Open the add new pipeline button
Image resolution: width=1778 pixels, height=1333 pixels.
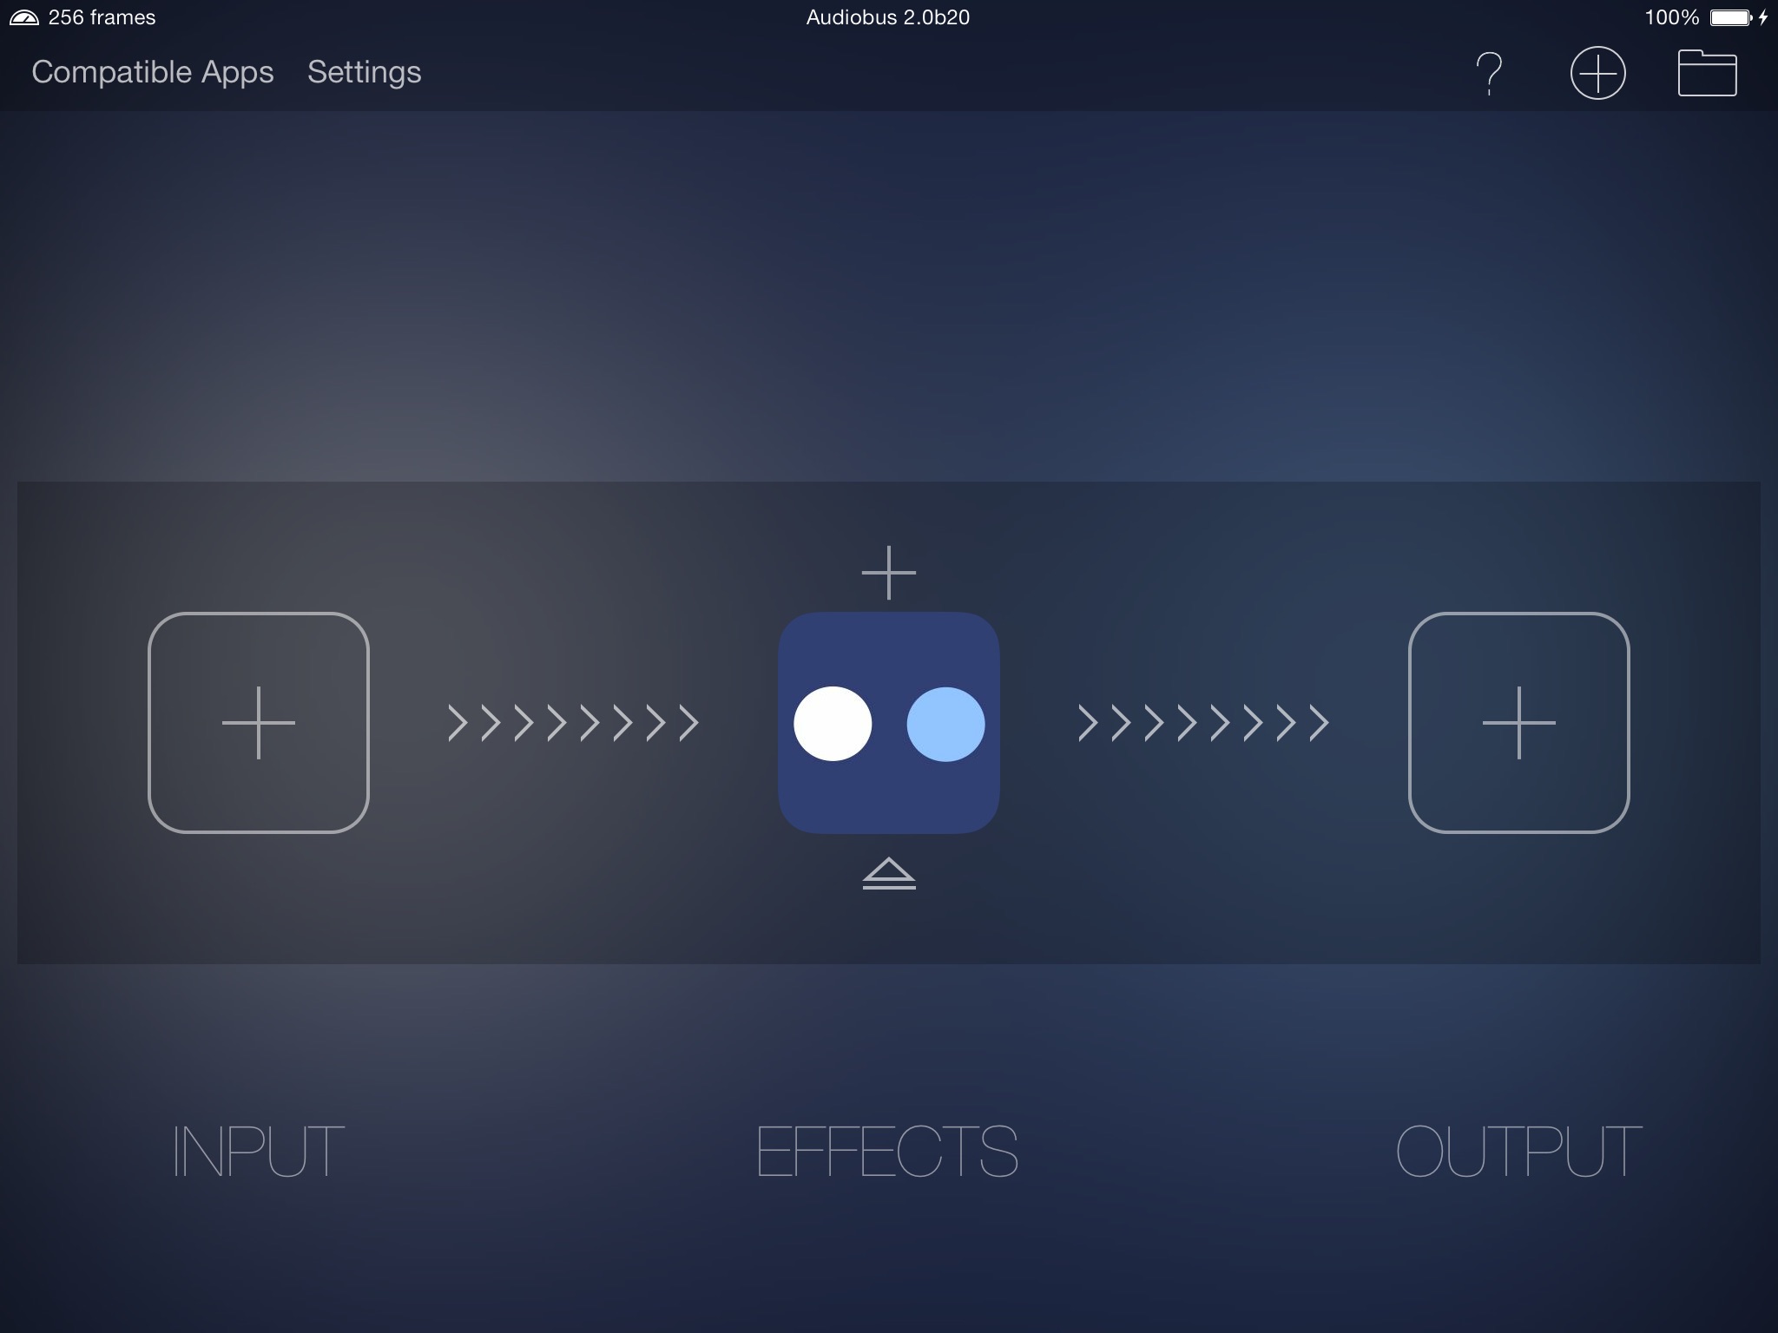pos(1596,73)
